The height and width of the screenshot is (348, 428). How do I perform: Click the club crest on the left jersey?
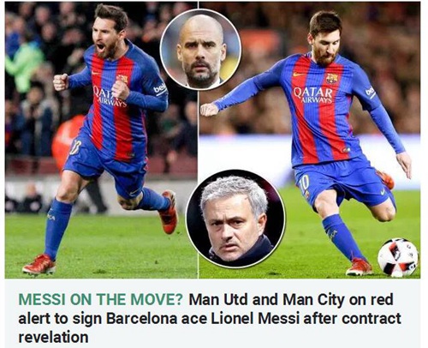[122, 78]
